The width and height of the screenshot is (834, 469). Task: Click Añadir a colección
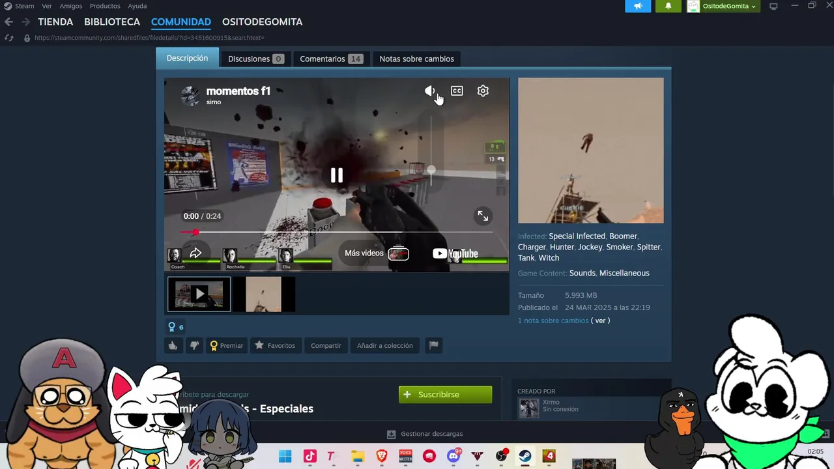[385, 345]
